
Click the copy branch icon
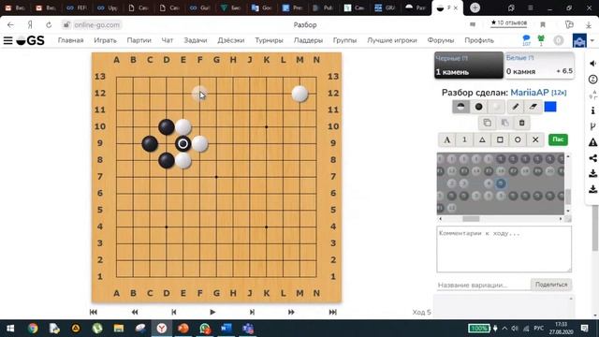(x=487, y=123)
